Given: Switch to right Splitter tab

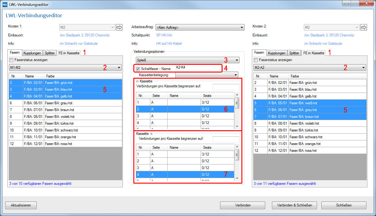Looking at the screenshot, I should click(294, 53).
